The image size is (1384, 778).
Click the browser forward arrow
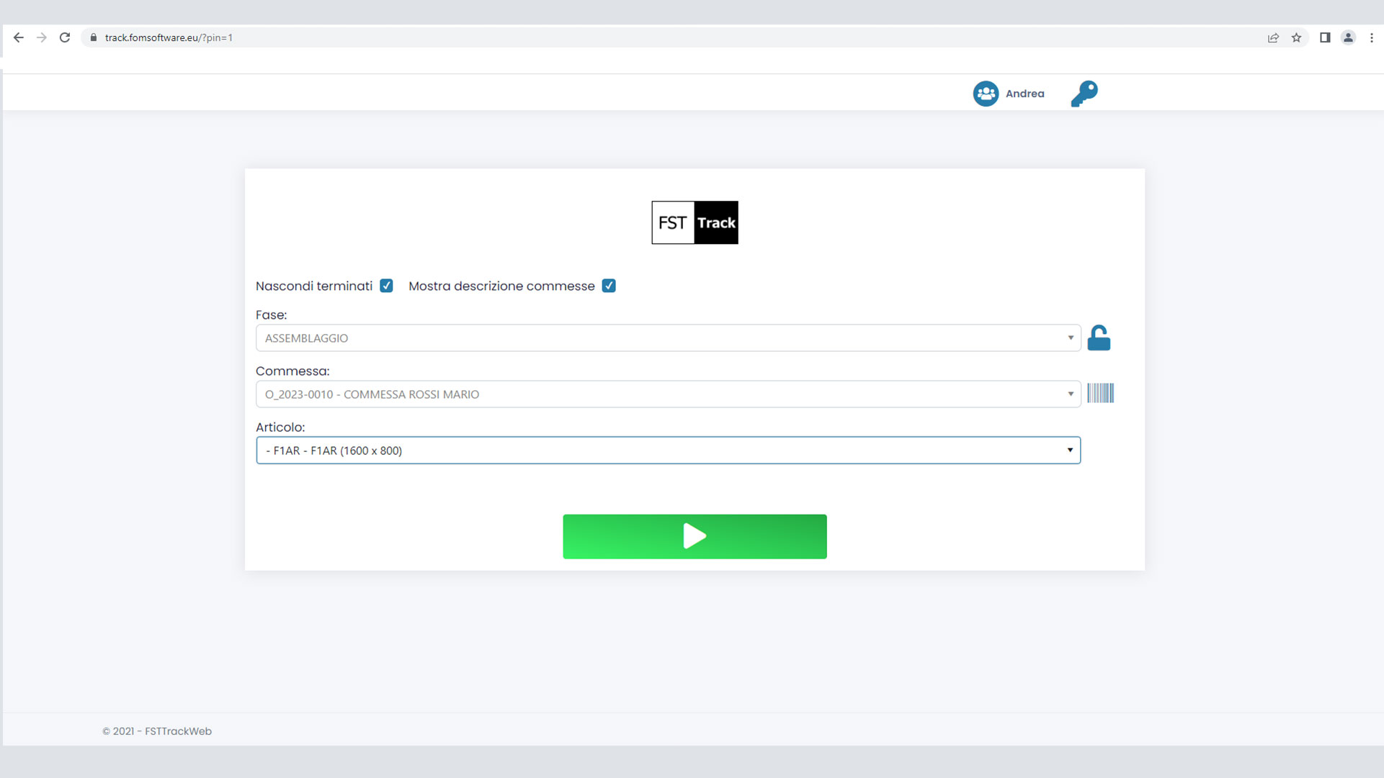[x=42, y=37]
